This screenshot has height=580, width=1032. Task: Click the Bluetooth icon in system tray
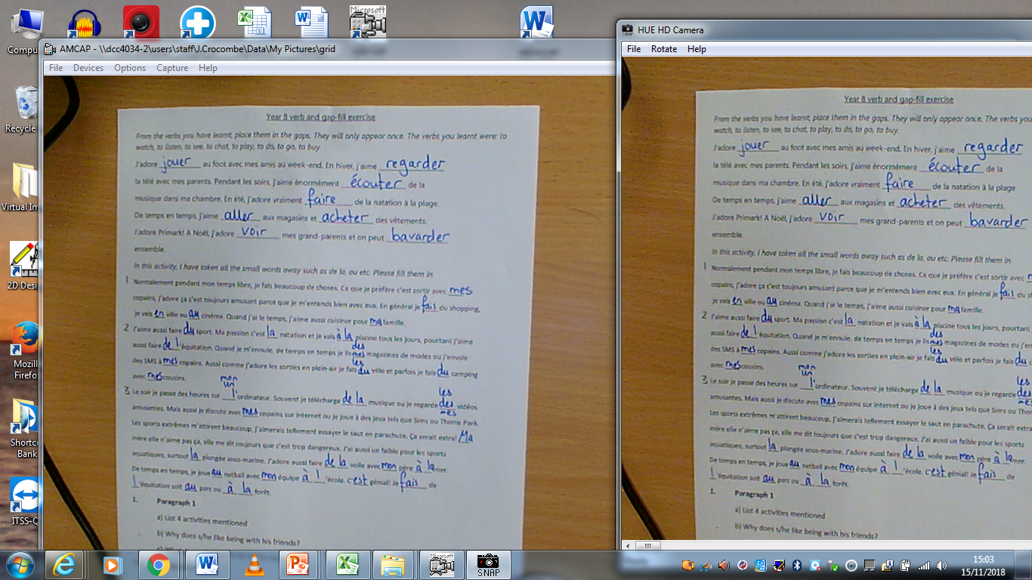(x=796, y=565)
